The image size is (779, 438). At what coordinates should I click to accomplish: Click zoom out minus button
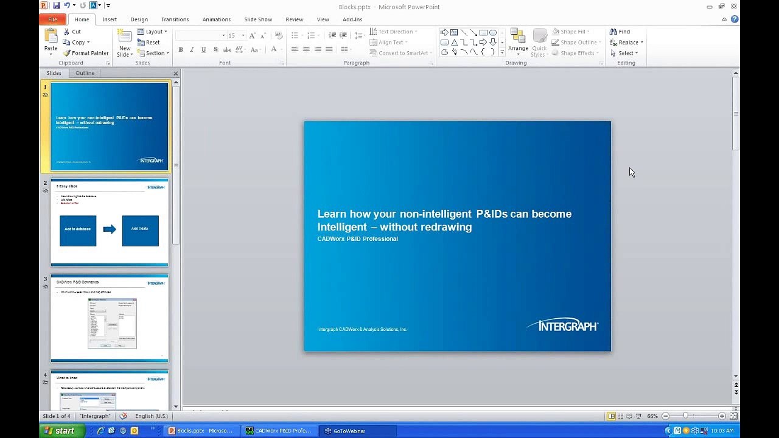(665, 416)
